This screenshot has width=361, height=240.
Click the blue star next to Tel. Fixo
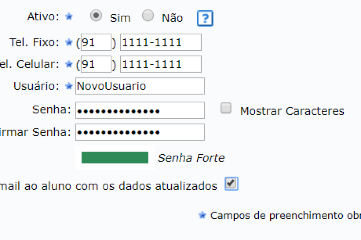[69, 42]
